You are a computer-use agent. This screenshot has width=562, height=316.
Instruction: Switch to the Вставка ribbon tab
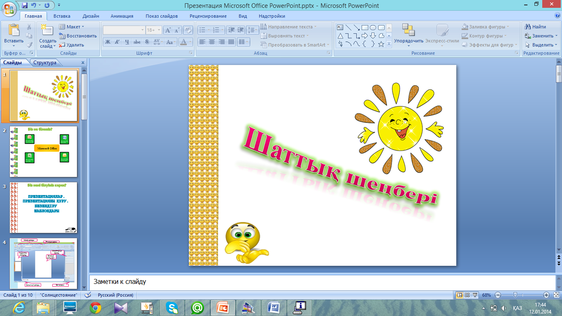[x=62, y=16]
